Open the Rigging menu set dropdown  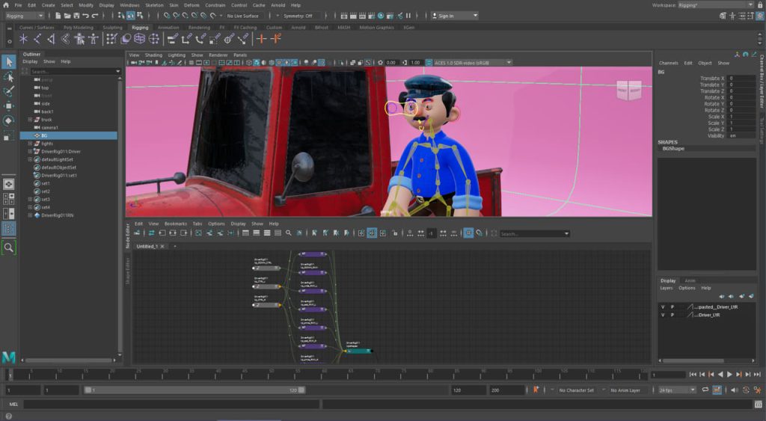click(26, 16)
